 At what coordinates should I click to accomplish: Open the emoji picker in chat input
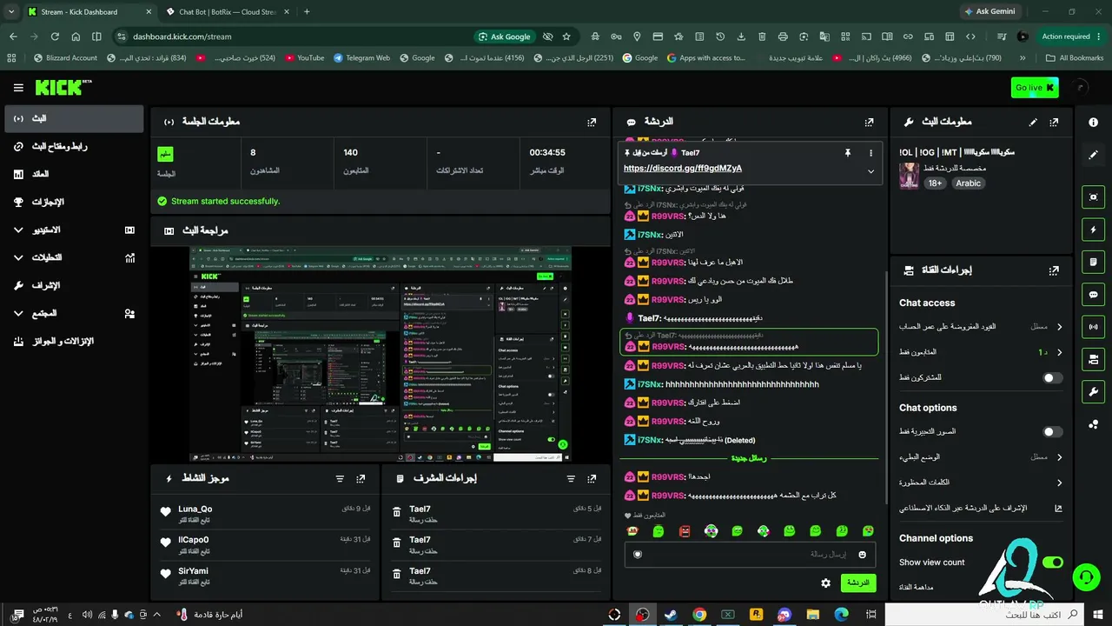click(862, 555)
